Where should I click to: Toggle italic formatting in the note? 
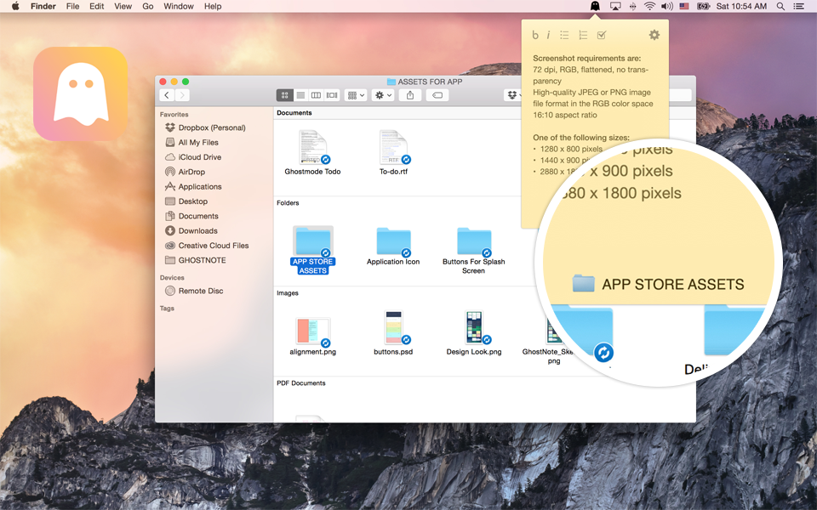pos(548,35)
